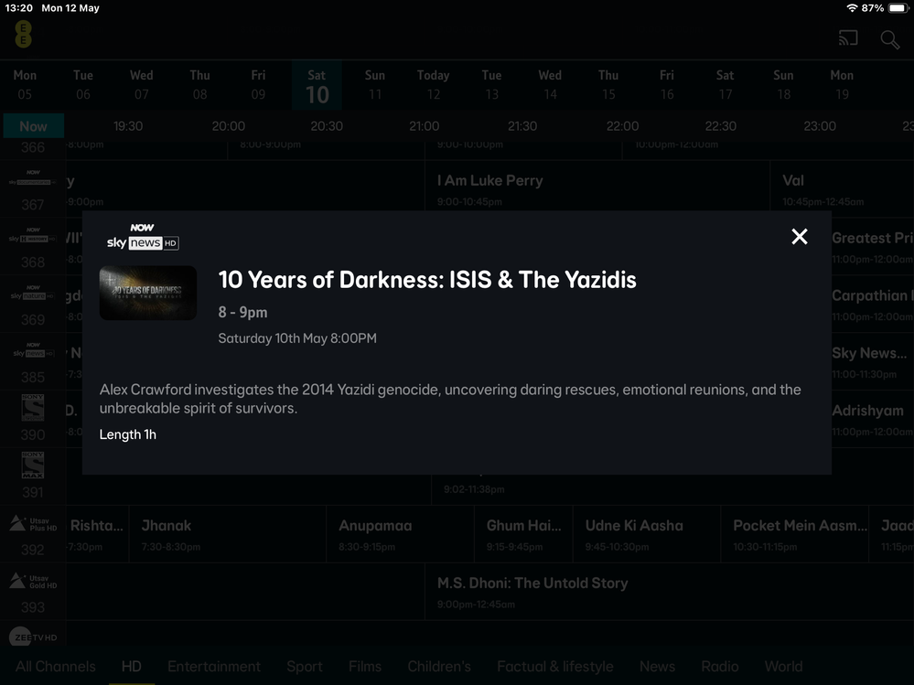Image resolution: width=914 pixels, height=685 pixels.
Task: Filter guide by News
Action: click(657, 667)
